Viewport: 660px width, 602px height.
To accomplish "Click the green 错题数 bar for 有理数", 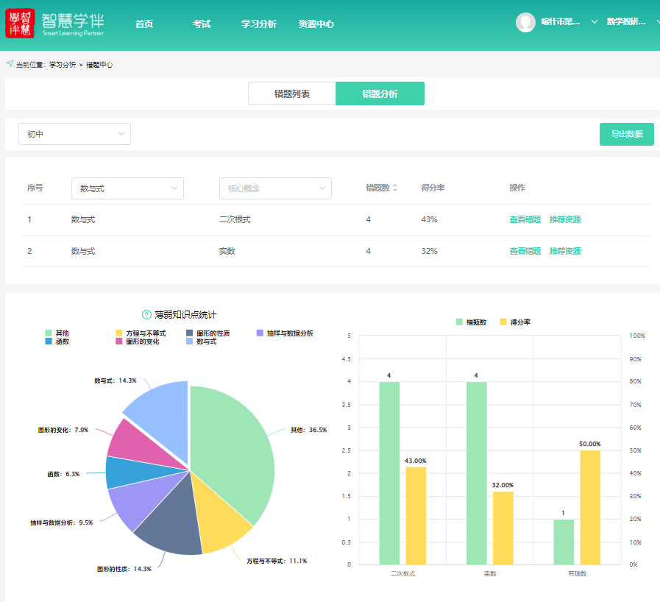I will (564, 542).
